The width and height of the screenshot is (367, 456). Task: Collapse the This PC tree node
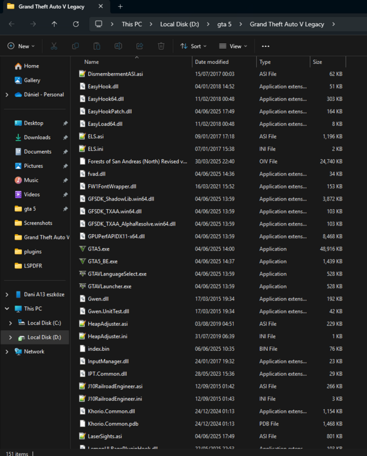7,308
